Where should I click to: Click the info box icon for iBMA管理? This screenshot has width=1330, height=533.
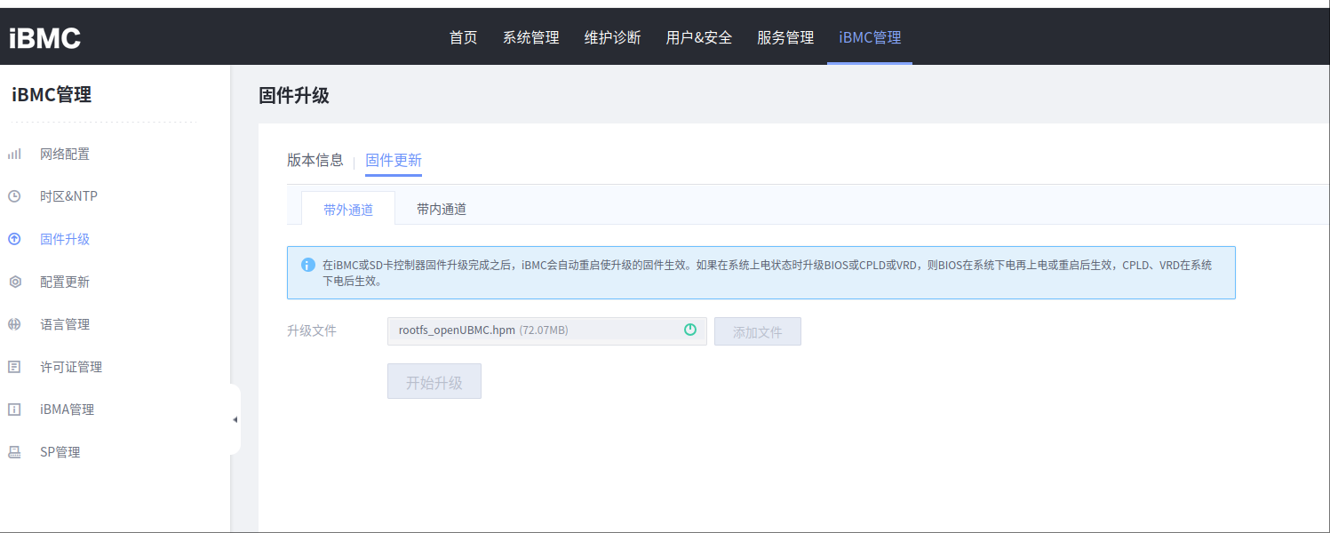point(14,410)
